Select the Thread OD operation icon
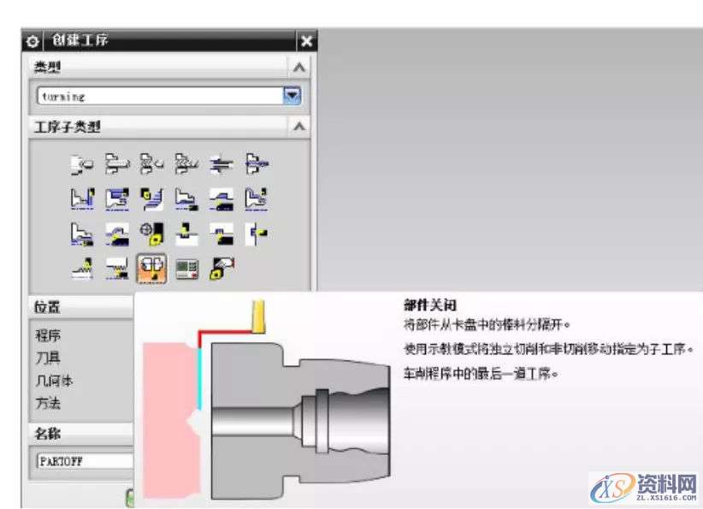703x509 pixels. (81, 269)
